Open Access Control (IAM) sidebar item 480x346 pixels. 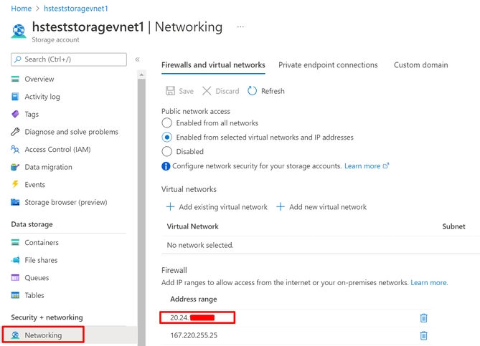[x=57, y=150]
